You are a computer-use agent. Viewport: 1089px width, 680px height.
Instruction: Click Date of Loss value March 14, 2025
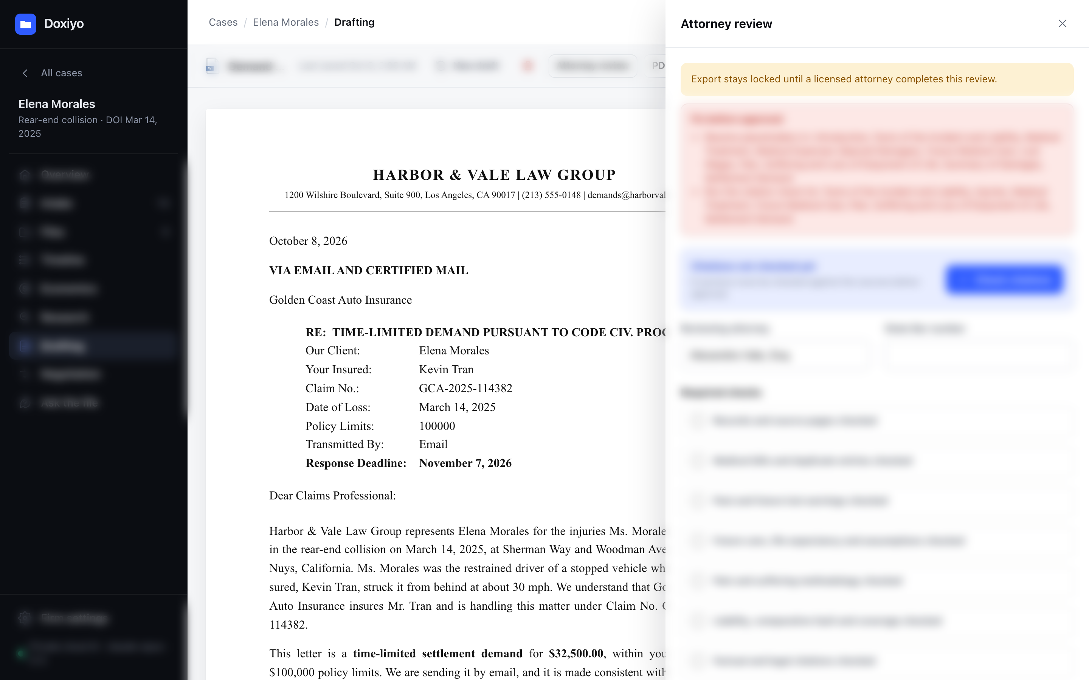pos(457,408)
